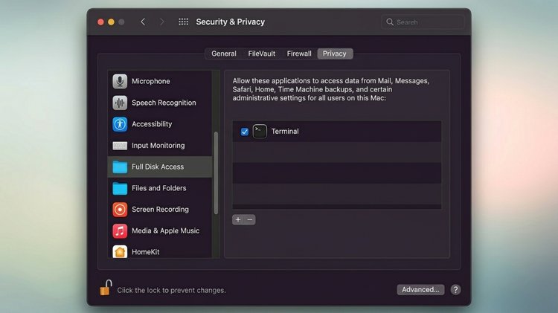
Task: Select the Accessibility label
Action: [152, 123]
